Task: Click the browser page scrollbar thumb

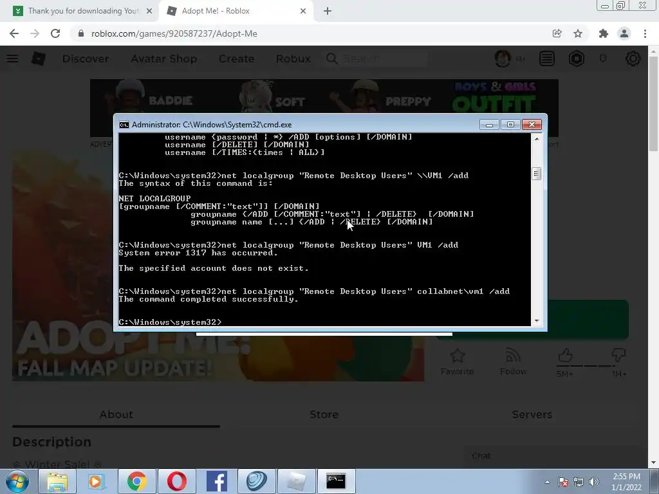Action: point(653,103)
